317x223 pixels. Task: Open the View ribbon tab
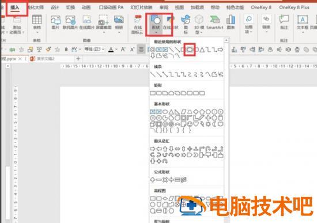(x=179, y=7)
